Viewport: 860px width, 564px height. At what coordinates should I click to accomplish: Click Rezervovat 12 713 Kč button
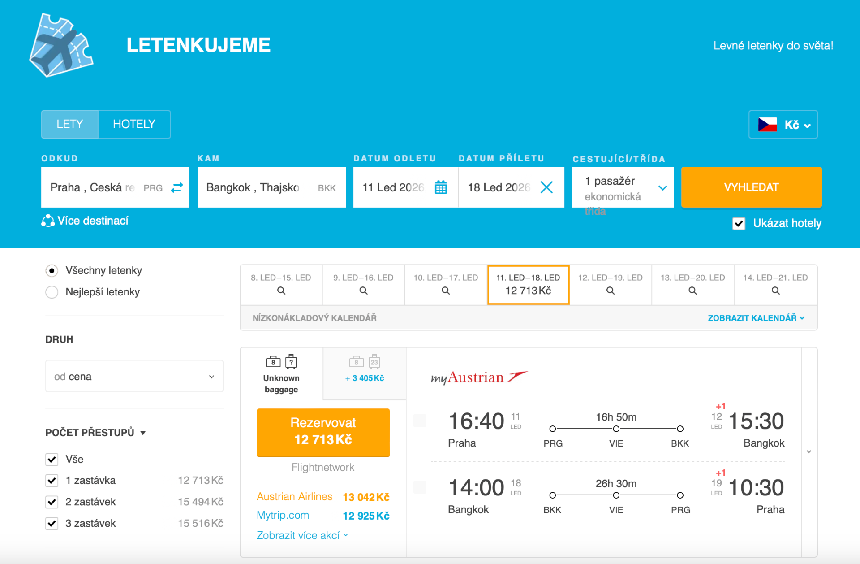coord(323,432)
